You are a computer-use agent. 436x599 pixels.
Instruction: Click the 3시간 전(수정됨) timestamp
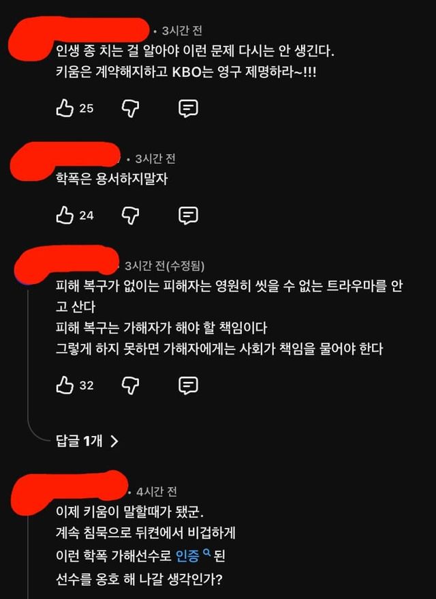pos(164,265)
